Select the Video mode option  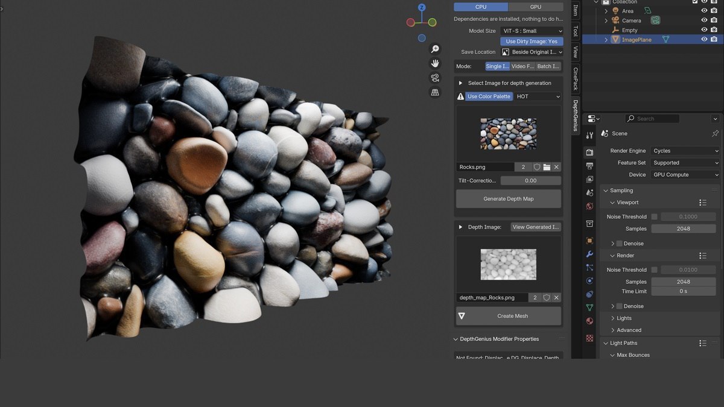pos(522,66)
